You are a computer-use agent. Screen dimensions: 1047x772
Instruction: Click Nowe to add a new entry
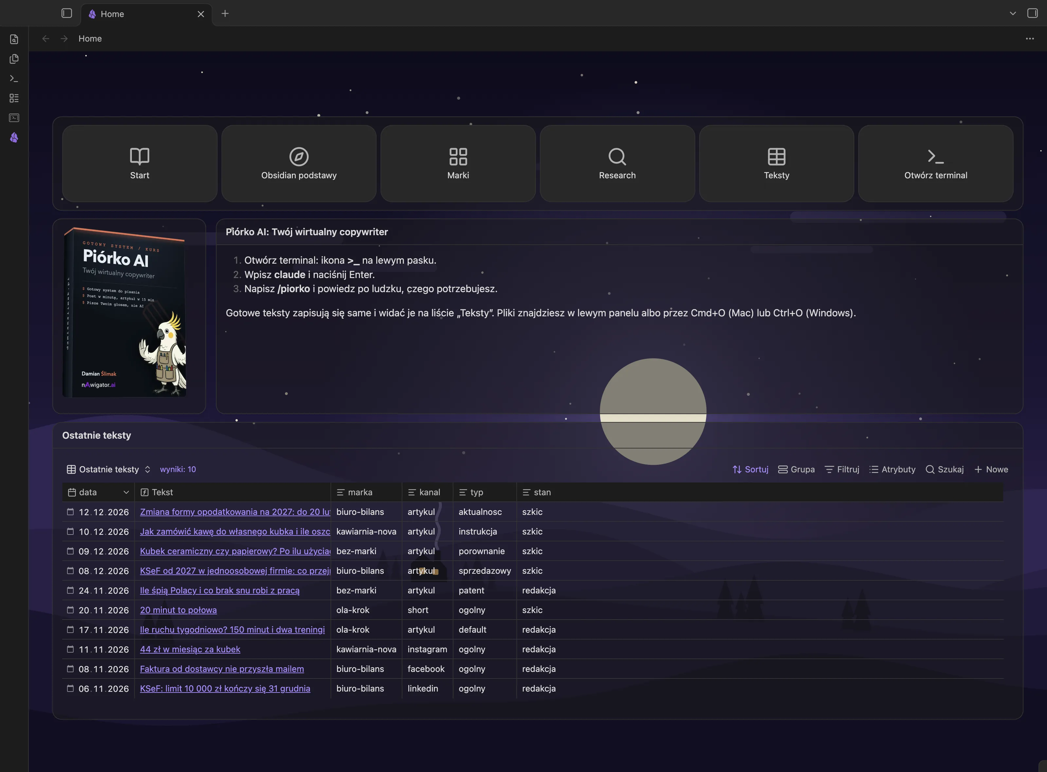(x=991, y=469)
